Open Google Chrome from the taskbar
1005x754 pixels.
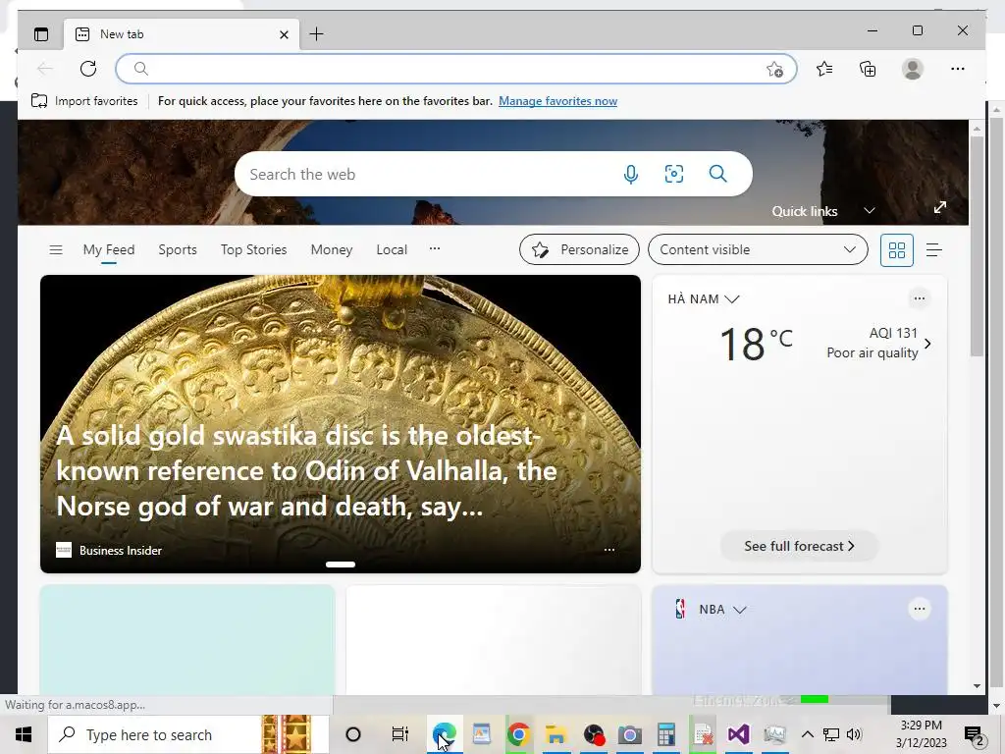point(518,734)
